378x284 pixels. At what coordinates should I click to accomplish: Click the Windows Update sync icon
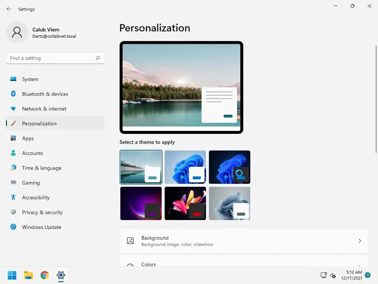tap(13, 227)
